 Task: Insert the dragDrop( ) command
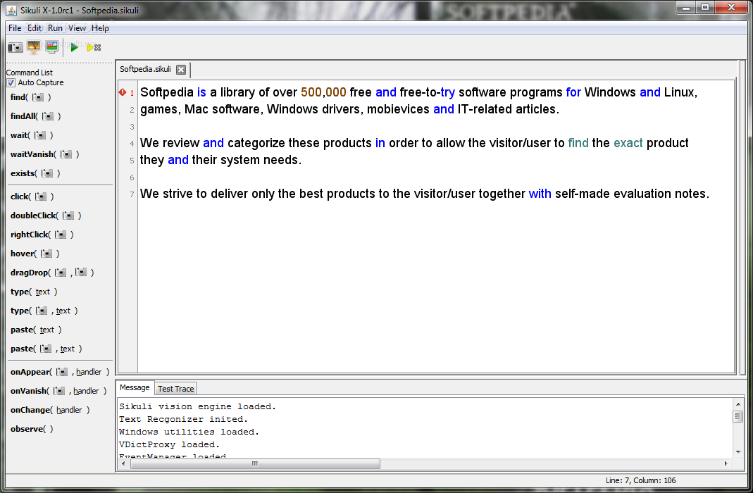coord(52,273)
